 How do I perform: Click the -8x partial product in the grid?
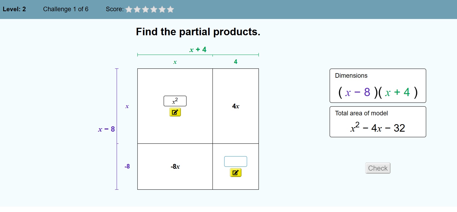tap(175, 167)
